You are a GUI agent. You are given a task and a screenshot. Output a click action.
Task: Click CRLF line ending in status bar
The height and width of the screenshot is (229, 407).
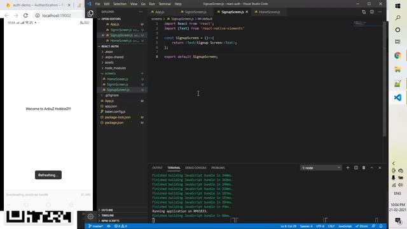point(331,226)
